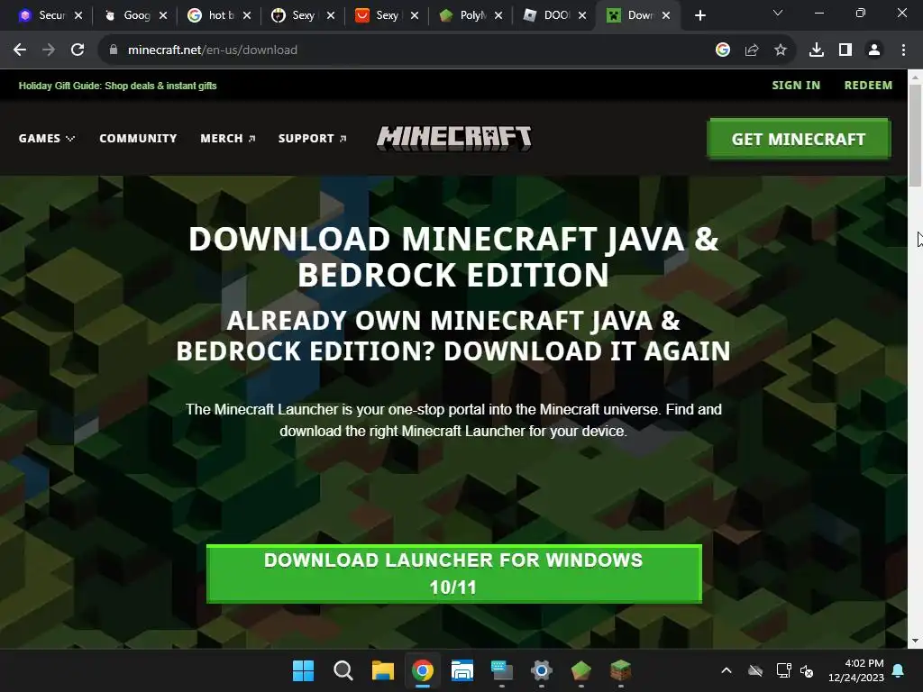The width and height of the screenshot is (923, 692).
Task: Click SIGN IN link
Action: point(796,86)
